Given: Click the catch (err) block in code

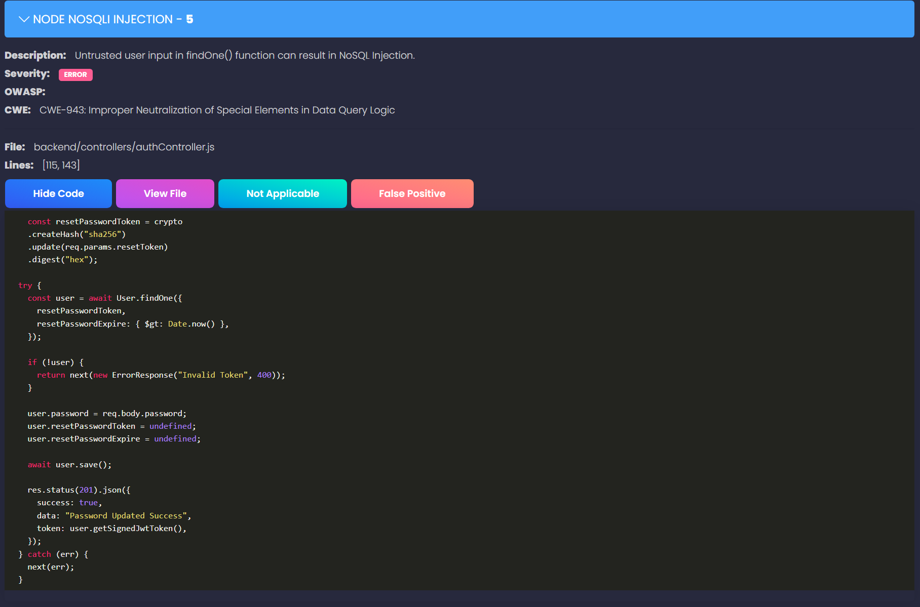Looking at the screenshot, I should pos(53,554).
